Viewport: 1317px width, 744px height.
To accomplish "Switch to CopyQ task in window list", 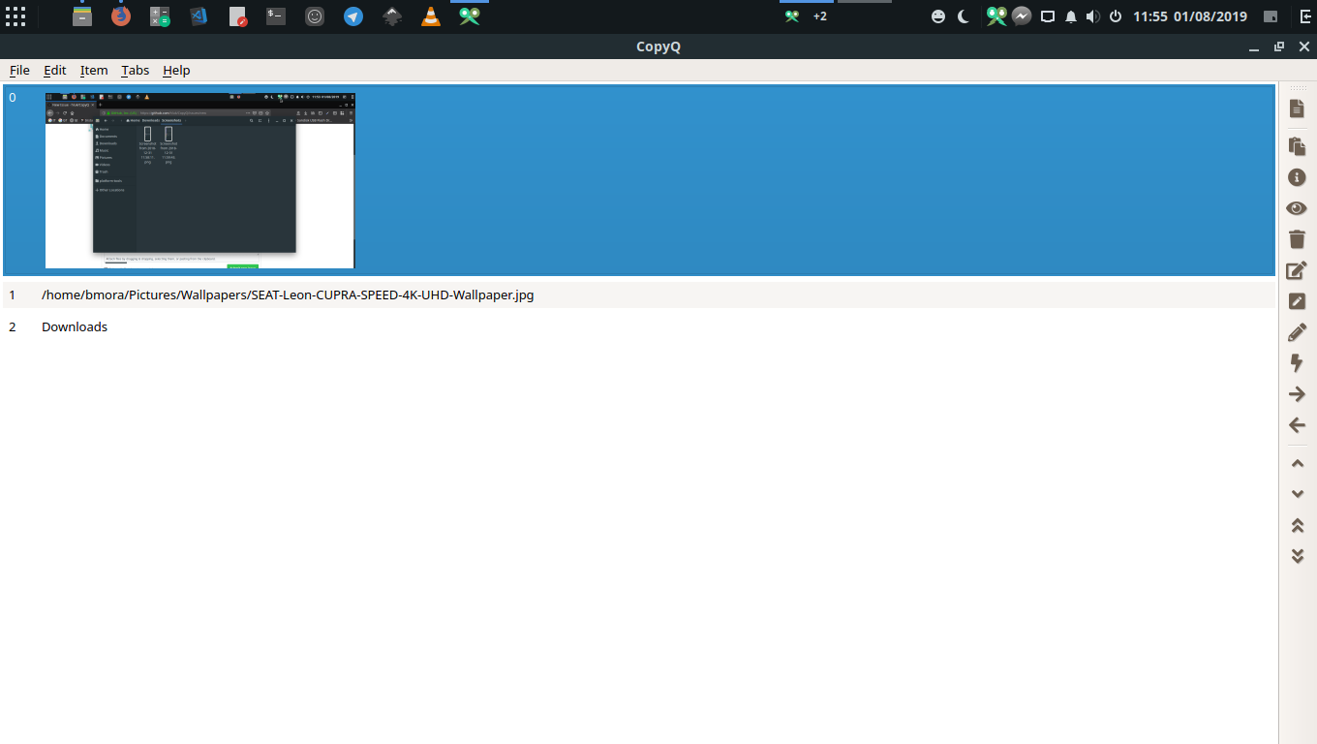I will [792, 16].
